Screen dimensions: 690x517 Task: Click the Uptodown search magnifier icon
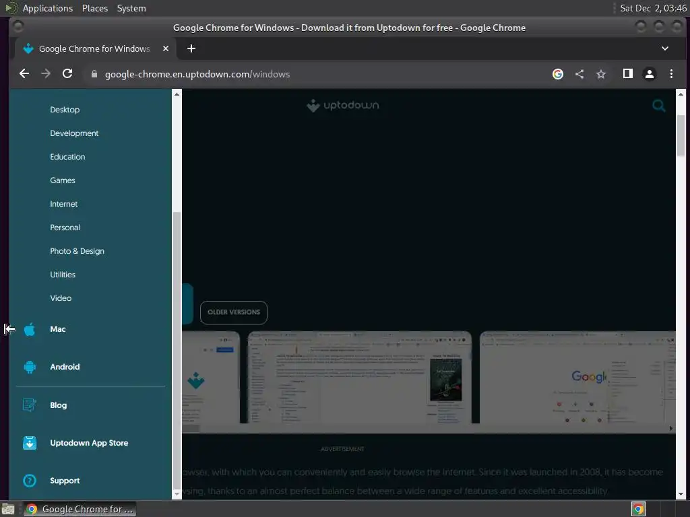659,106
